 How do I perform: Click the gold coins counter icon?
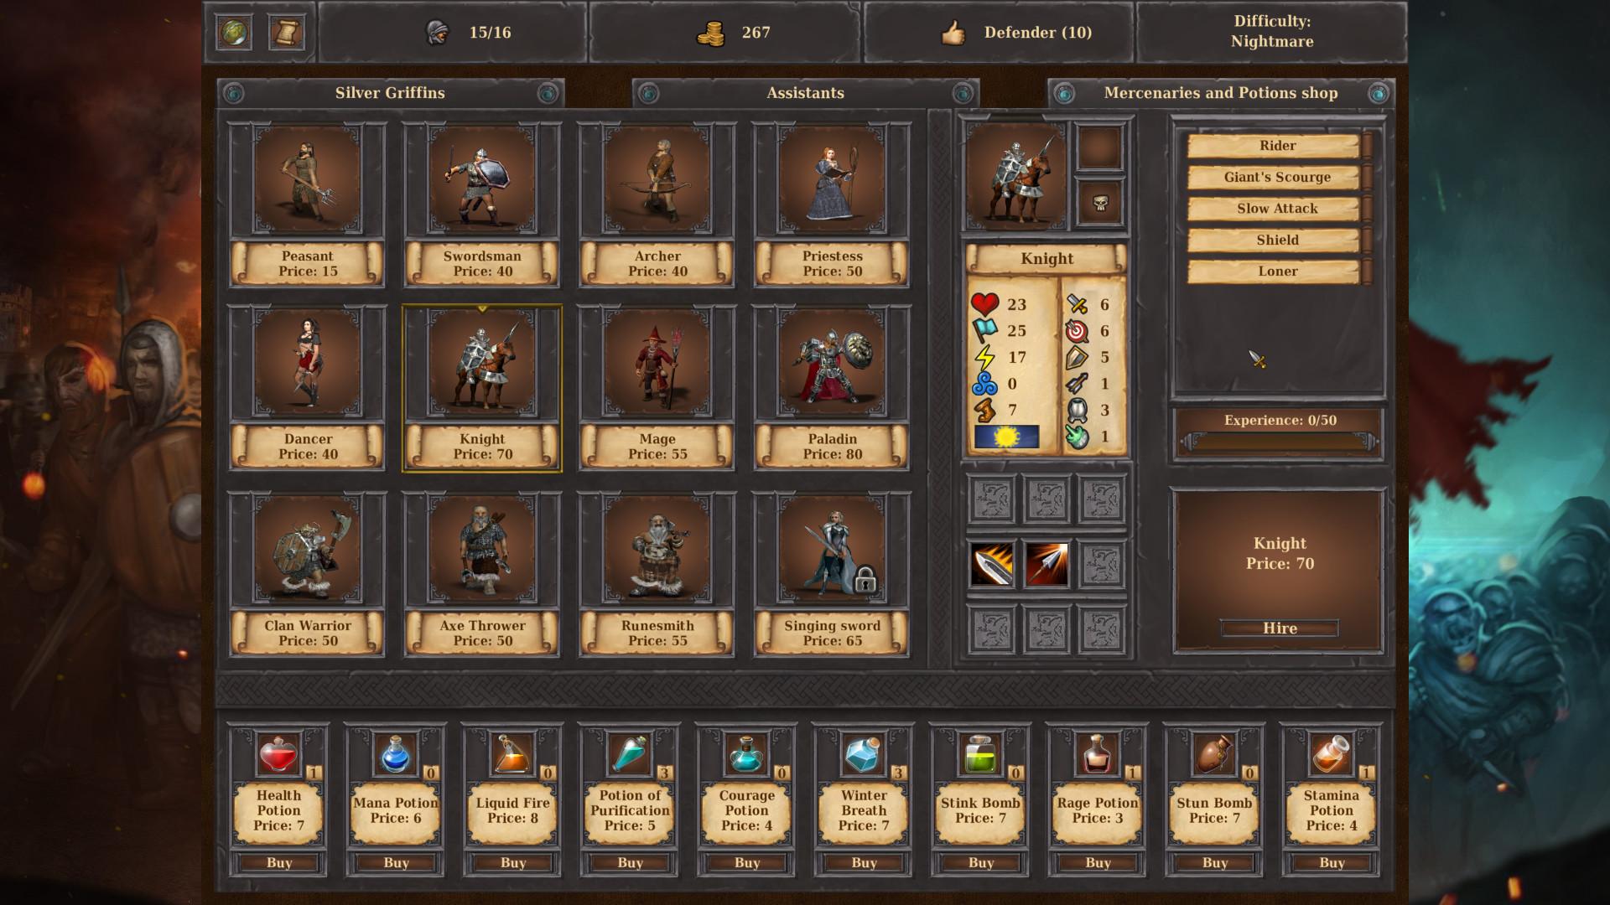pos(711,32)
